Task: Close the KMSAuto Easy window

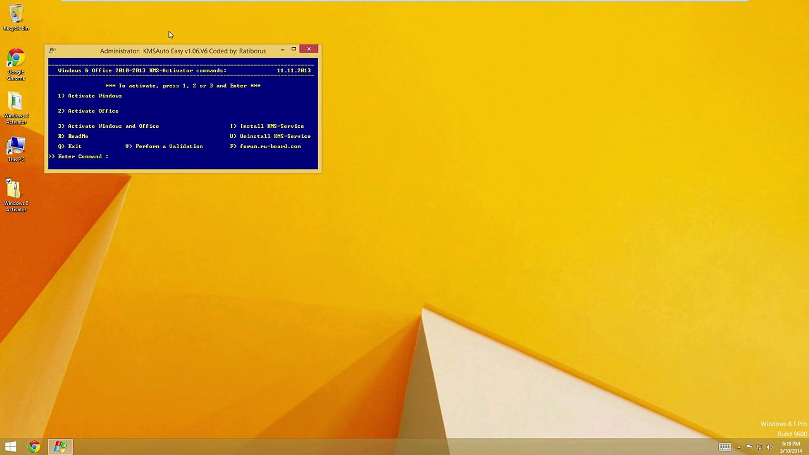Action: tap(309, 49)
